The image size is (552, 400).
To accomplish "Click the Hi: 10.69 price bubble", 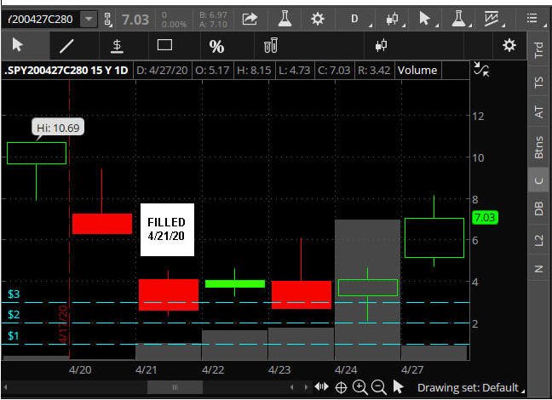I will click(58, 128).
